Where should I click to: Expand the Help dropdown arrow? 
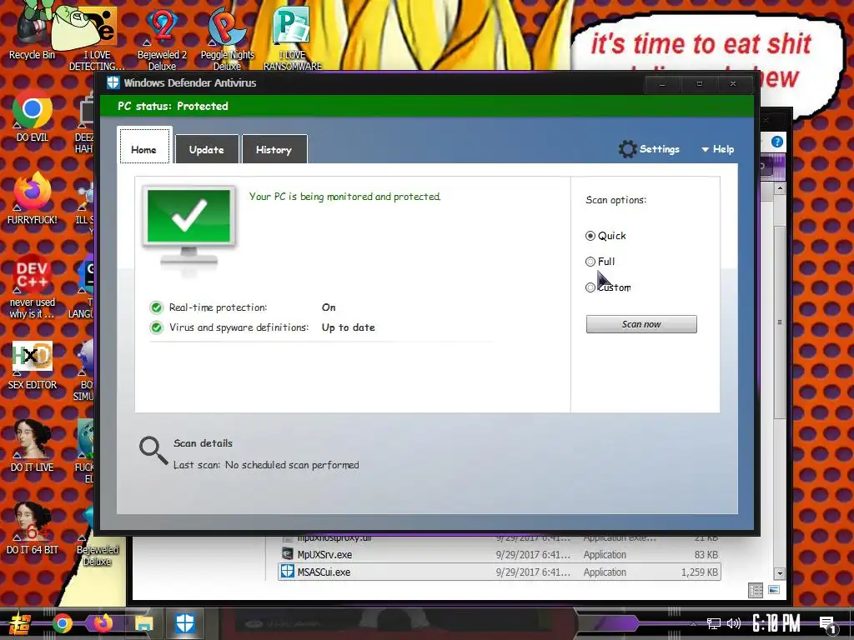coord(706,150)
